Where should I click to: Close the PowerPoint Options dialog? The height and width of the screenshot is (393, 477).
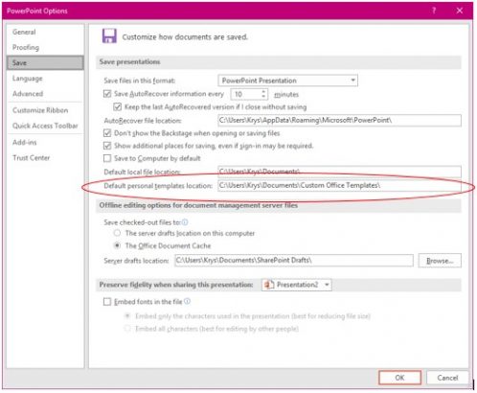click(460, 11)
